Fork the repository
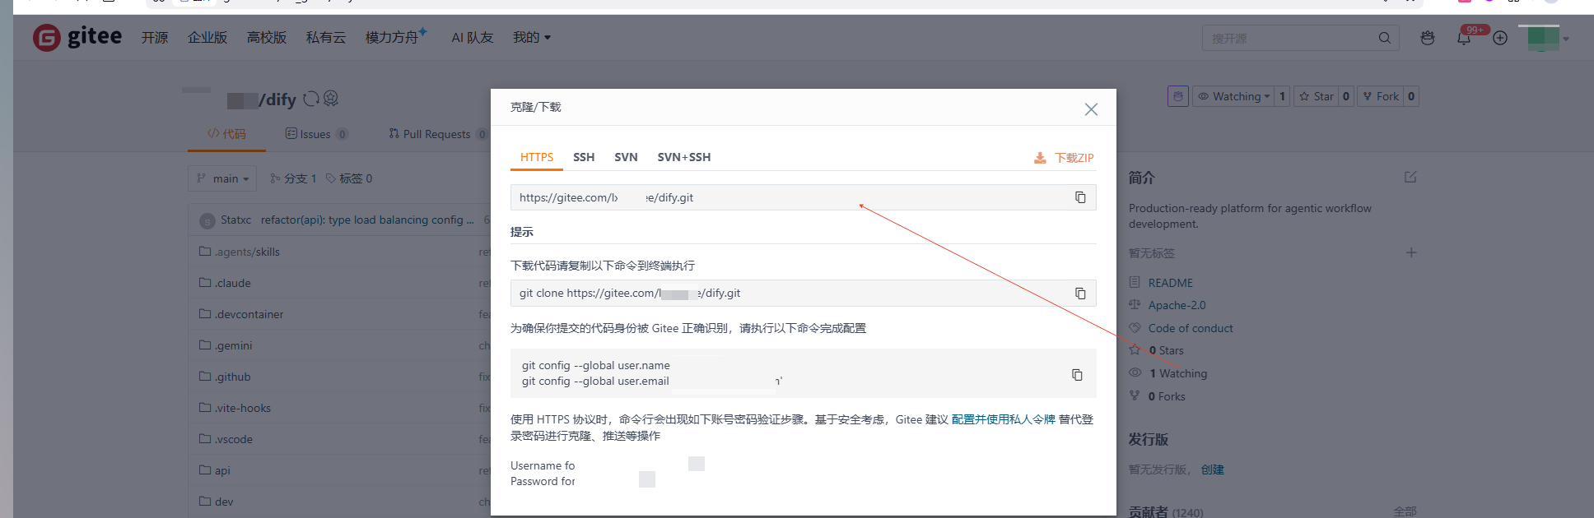Screen dimensions: 1594x518 1381,96
